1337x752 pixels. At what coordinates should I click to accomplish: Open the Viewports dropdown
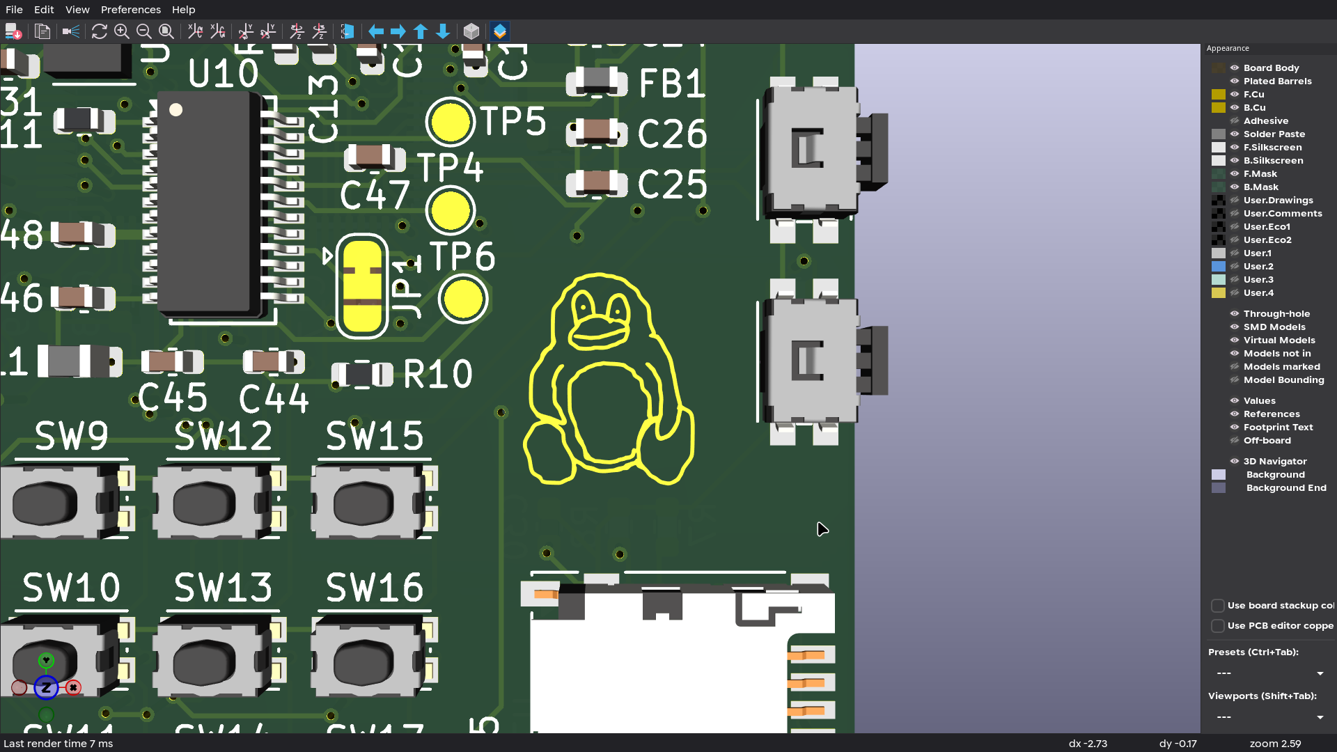tap(1269, 717)
